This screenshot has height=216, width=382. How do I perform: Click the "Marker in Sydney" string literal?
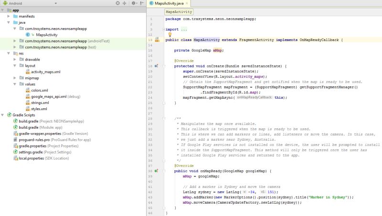pos(327,197)
